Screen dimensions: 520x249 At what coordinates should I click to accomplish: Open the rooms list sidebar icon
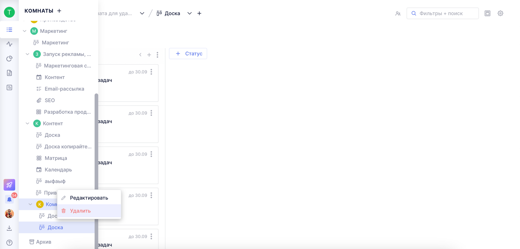tap(9, 30)
